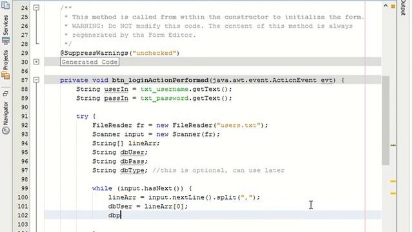Click the Services server icon
The image size is (413, 232).
tap(6, 41)
